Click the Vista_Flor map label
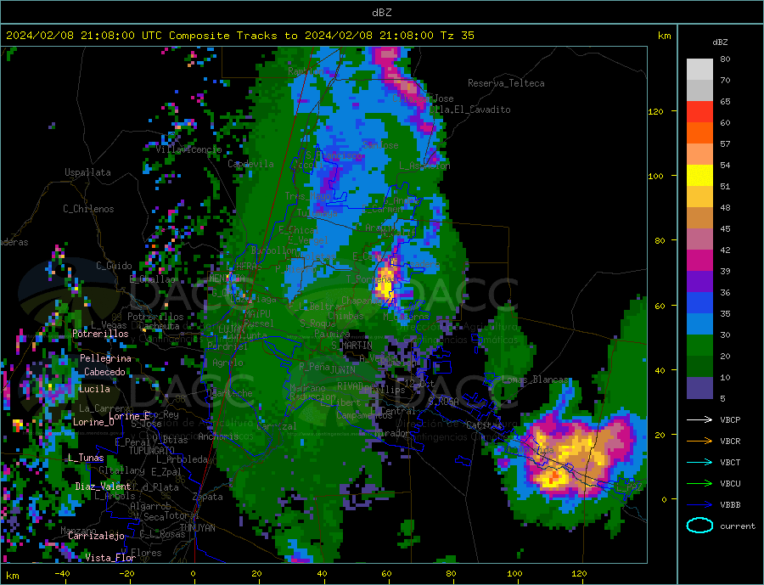764x585 pixels. pos(110,558)
